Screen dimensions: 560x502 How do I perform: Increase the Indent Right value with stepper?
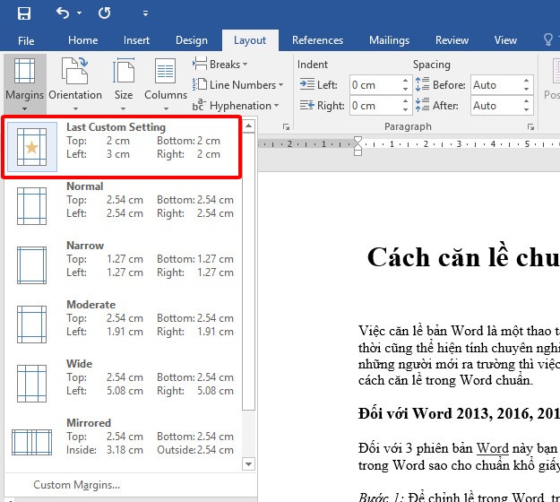tap(405, 101)
